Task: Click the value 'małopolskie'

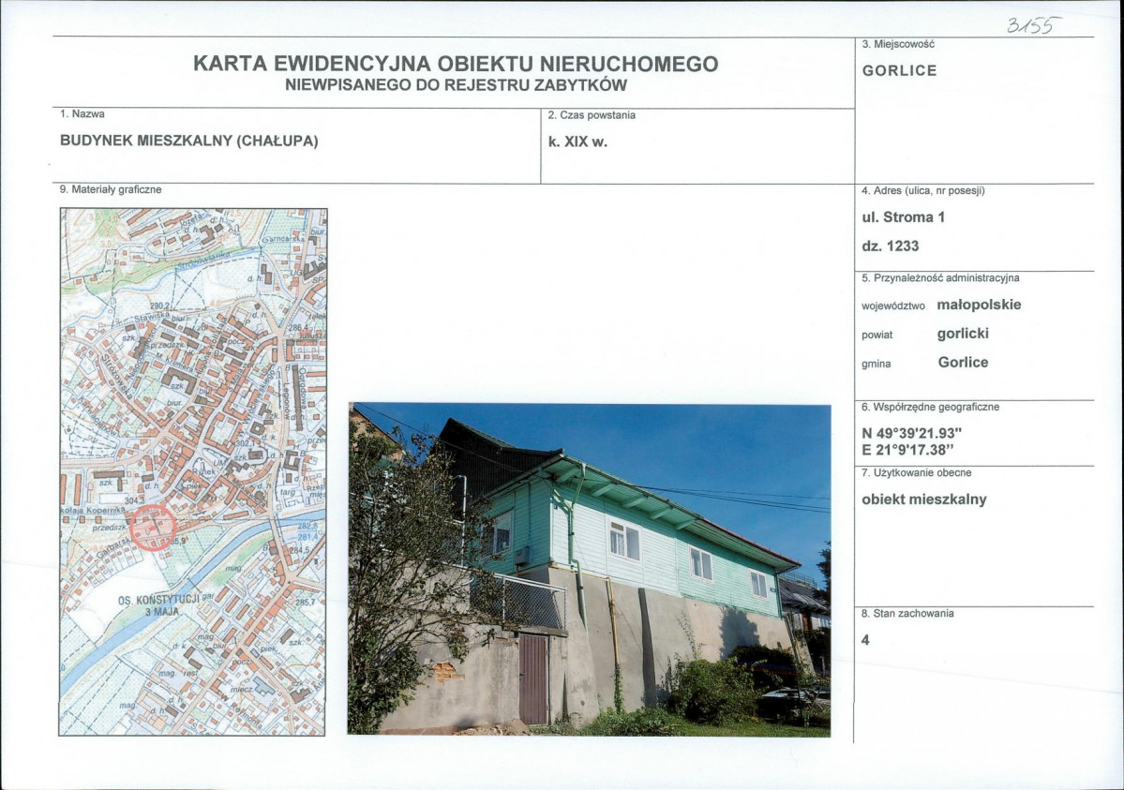Action: click(980, 305)
